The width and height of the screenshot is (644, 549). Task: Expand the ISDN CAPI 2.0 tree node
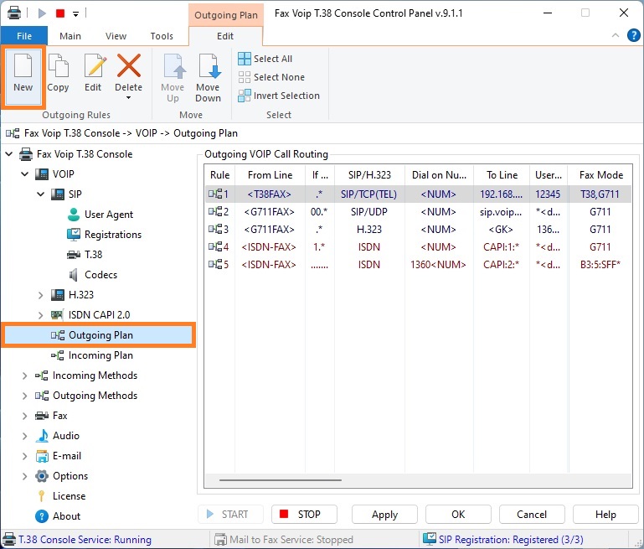coord(41,315)
